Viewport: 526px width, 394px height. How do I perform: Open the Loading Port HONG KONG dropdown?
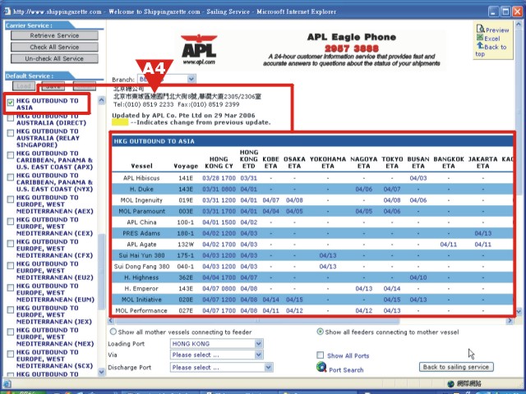coord(258,343)
